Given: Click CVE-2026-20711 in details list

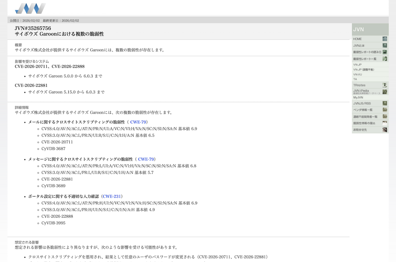Looking at the screenshot, I should [x=57, y=142].
